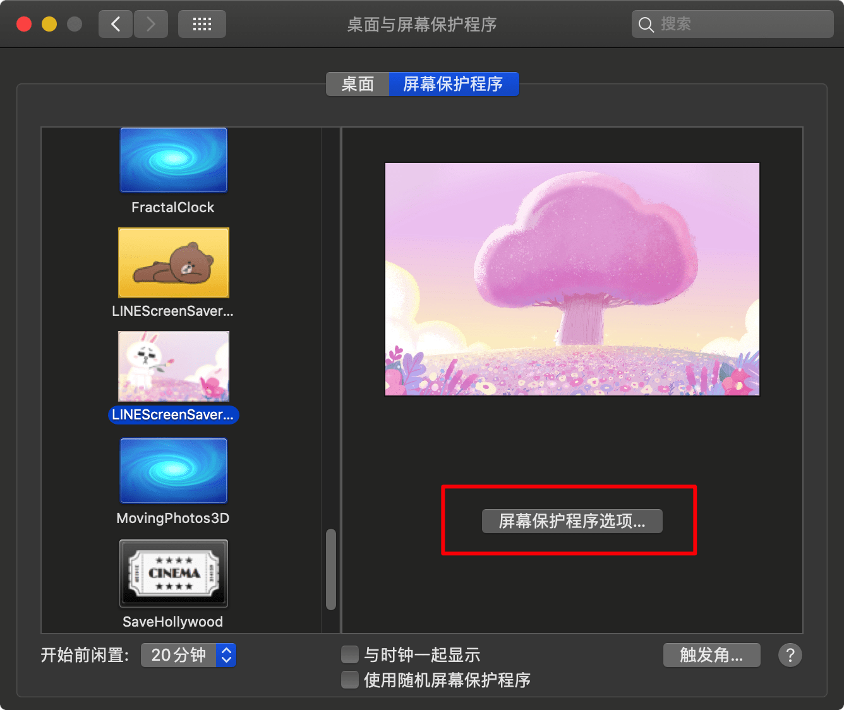Viewport: 844px width, 710px height.
Task: Switch to the 桌面 tab
Action: click(358, 84)
